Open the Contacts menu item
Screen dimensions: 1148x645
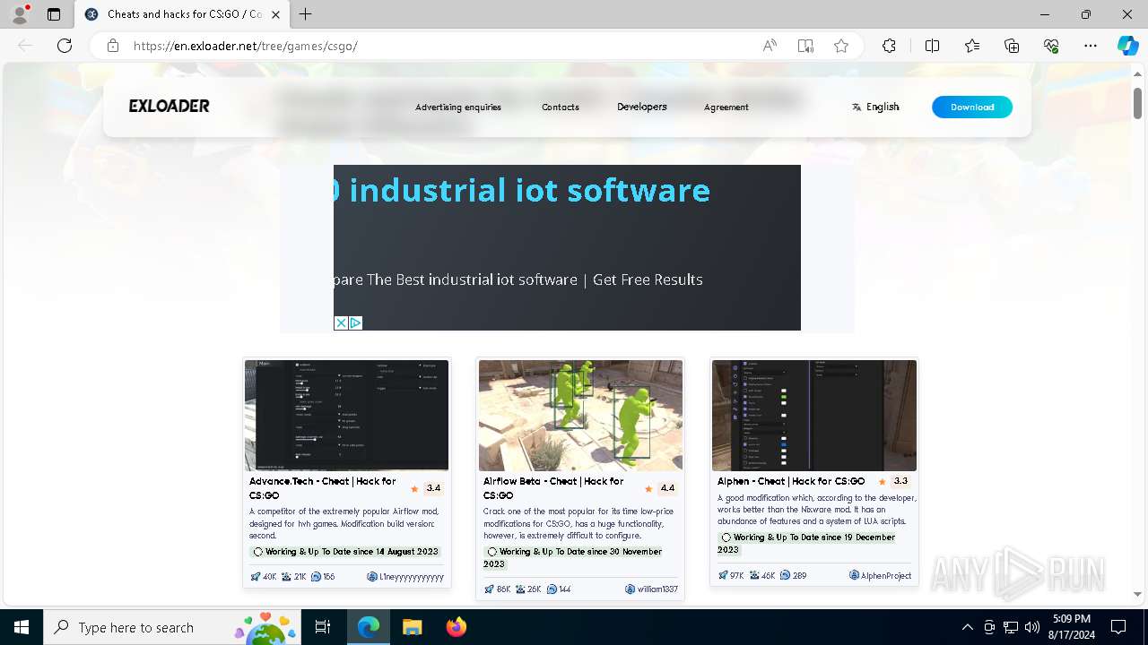561,107
